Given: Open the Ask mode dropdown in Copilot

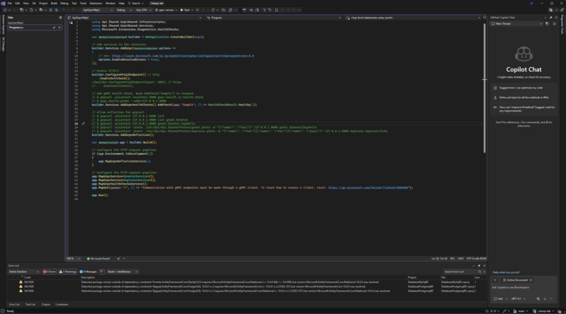Looking at the screenshot, I should 501,299.
